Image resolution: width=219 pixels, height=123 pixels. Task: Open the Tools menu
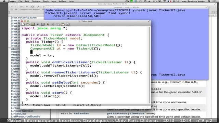tap(46, 1)
